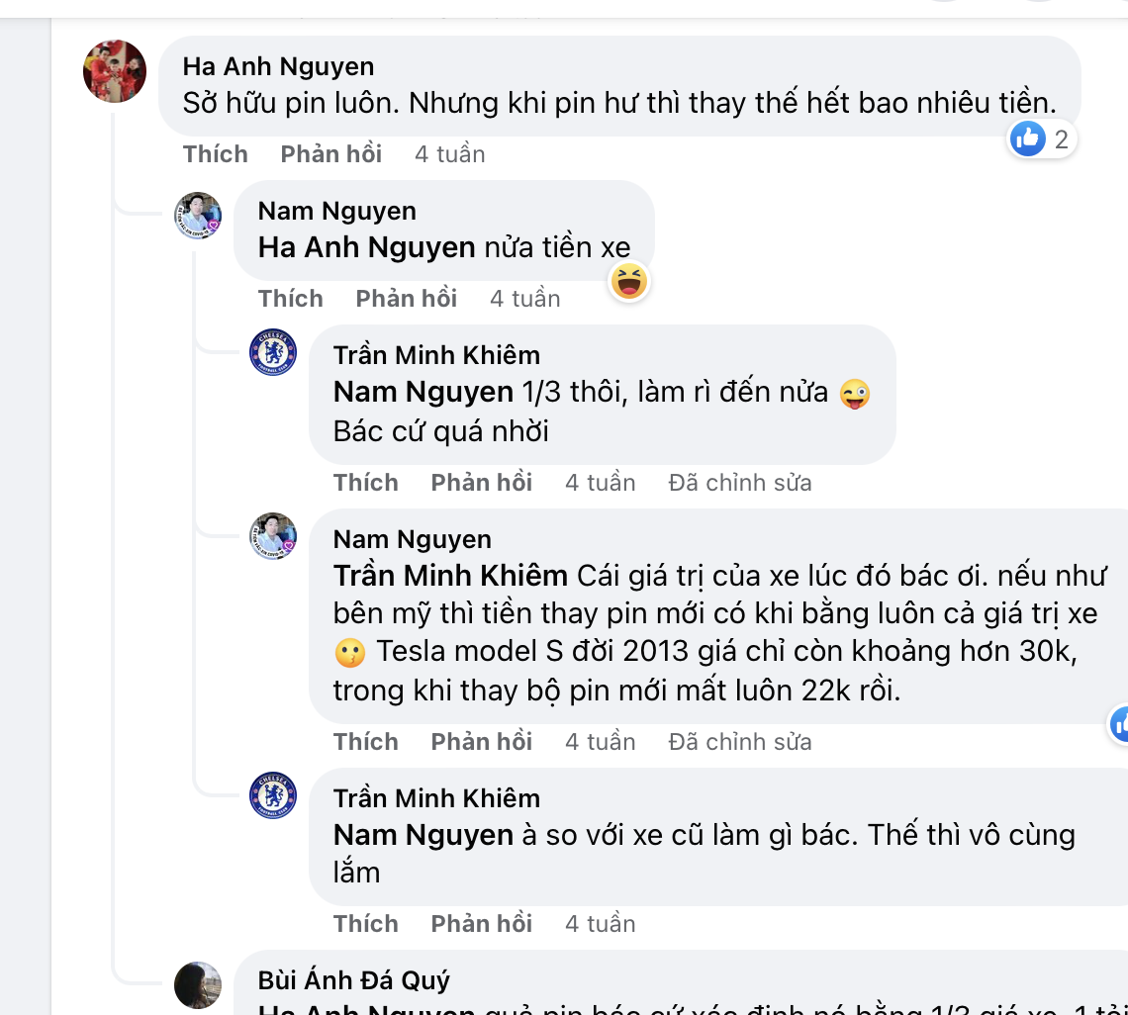Click the timestamp on the edited Nam Nguyen comment
Image resolution: width=1128 pixels, height=1015 pixels.
tap(600, 741)
